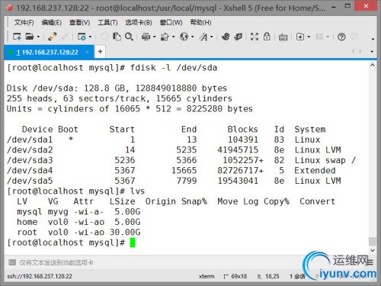The height and width of the screenshot is (286, 381).
Task: Click the /dev/sda4 Extended row
Action: point(171,171)
